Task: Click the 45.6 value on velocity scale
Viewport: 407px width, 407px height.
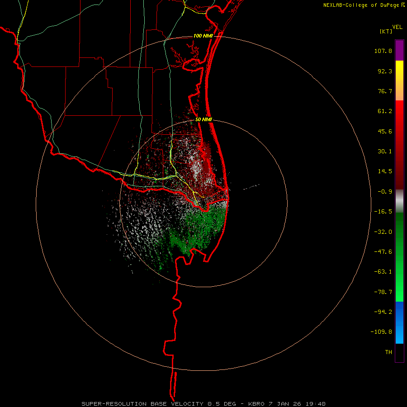Action: [x=385, y=131]
